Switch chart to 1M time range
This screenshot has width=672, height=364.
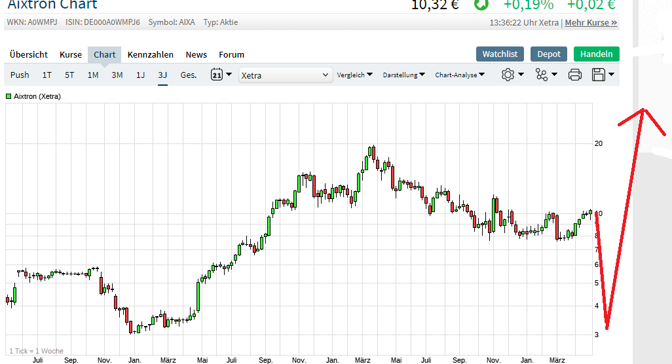[x=93, y=75]
